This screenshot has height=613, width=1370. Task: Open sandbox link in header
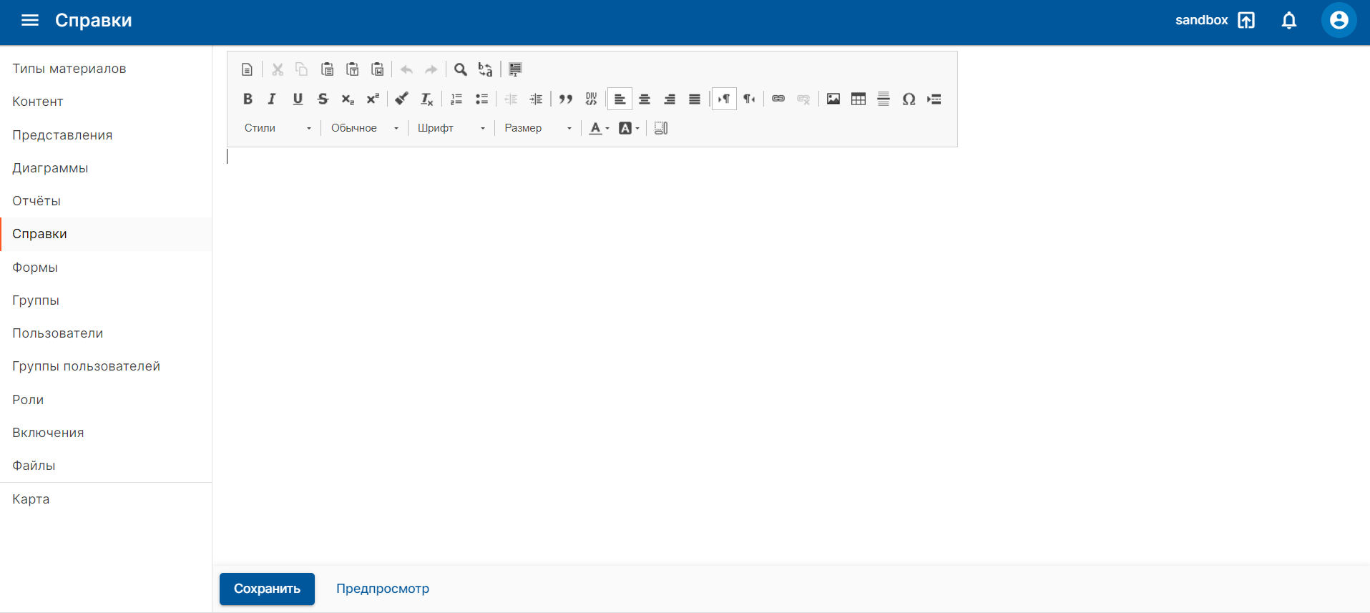click(1215, 20)
